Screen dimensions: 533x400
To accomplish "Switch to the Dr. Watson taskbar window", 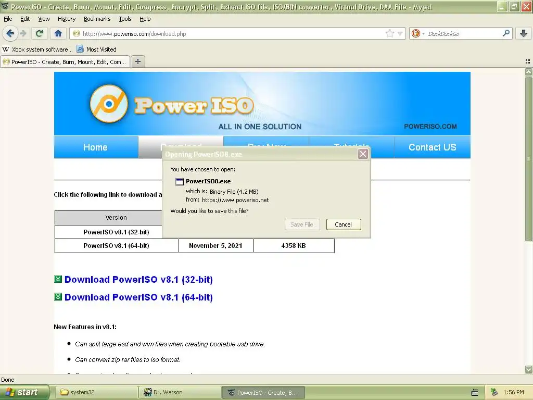I will pos(180,393).
